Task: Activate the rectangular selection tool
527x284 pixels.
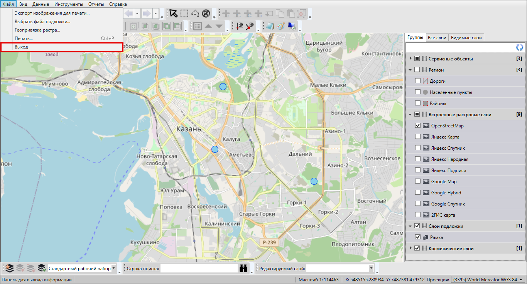Action: (184, 14)
